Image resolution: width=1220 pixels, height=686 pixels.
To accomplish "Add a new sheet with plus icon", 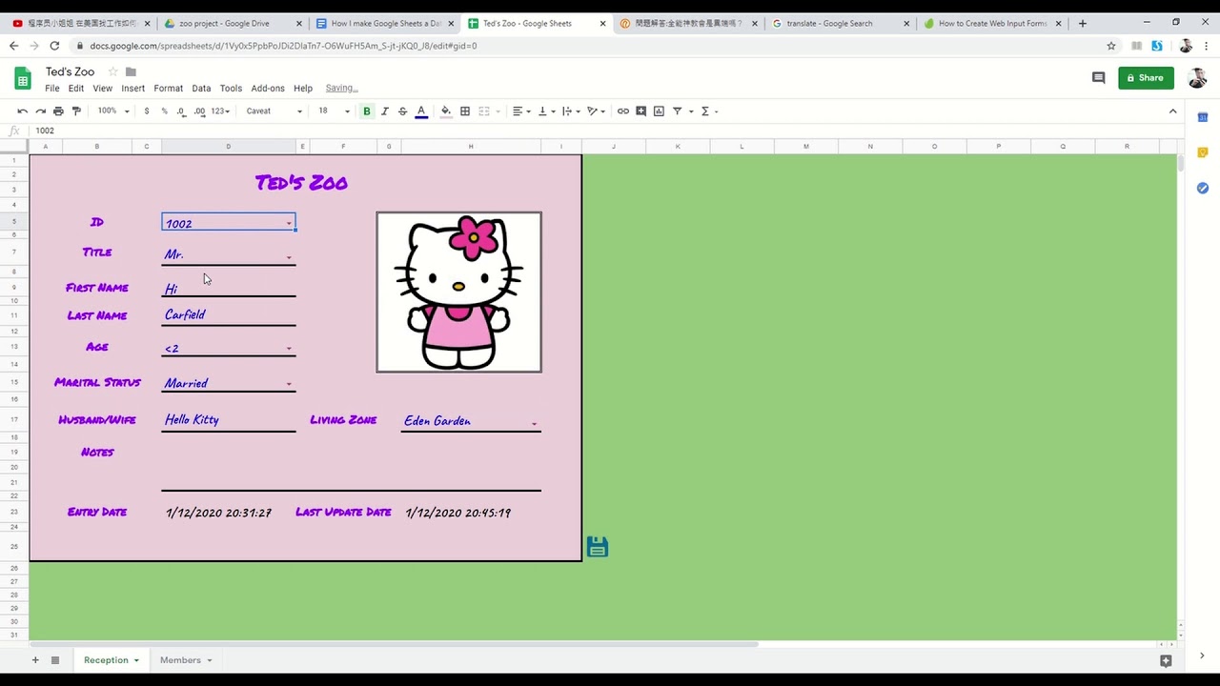I will 35,660.
